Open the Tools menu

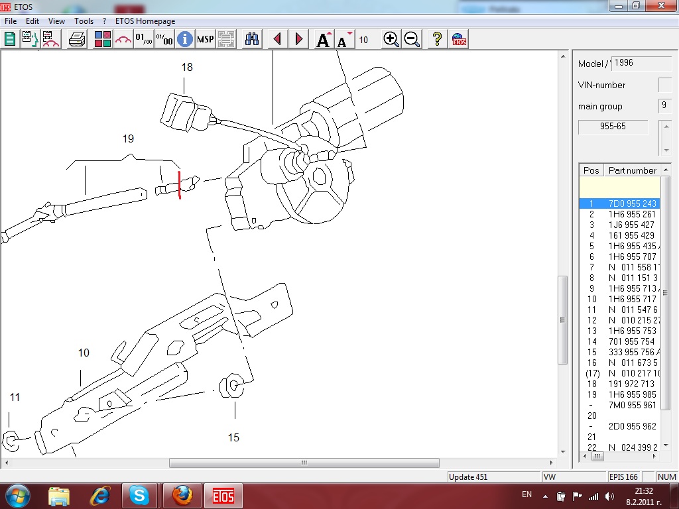(x=84, y=21)
